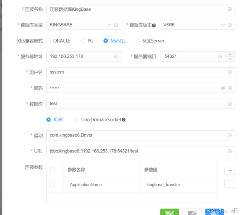Click validation check icon in 连接名称 field
The image size is (240, 215).
[x=230, y=9]
